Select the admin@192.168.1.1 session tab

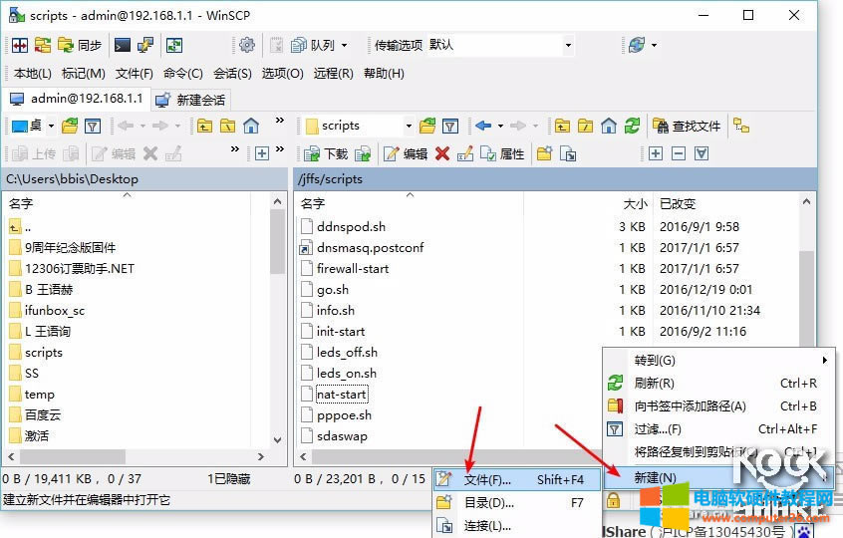point(77,99)
